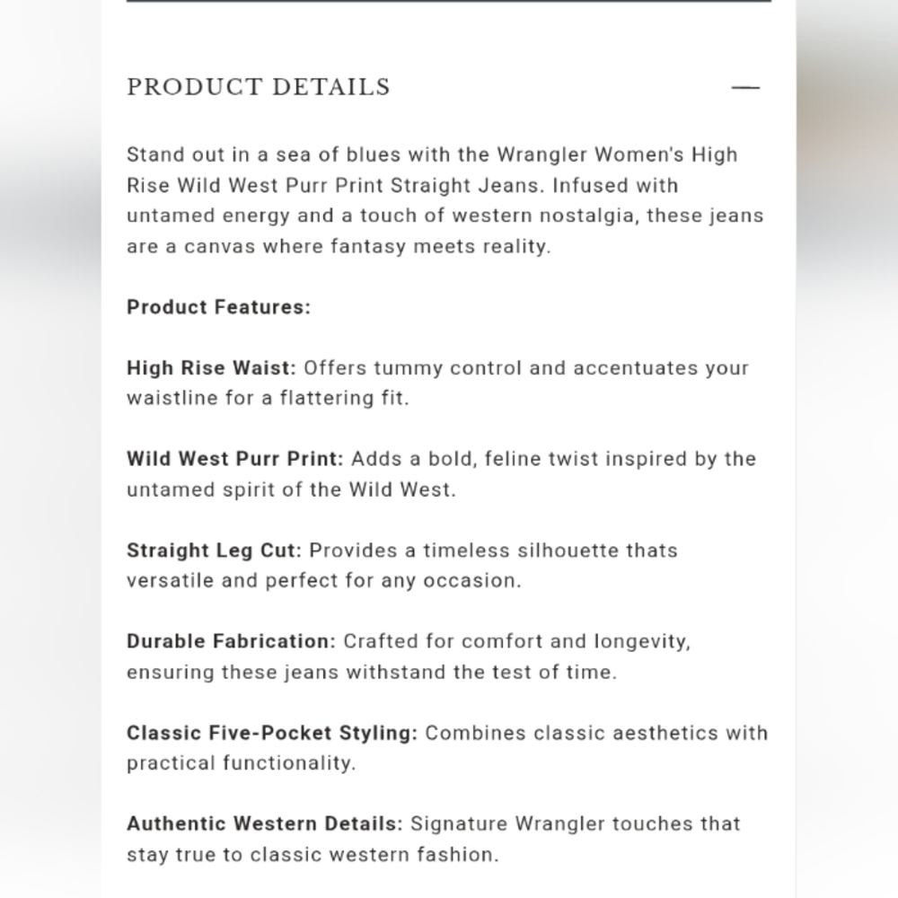This screenshot has height=898, width=898.
Task: Click the Durable Fabrication label
Action: [231, 641]
